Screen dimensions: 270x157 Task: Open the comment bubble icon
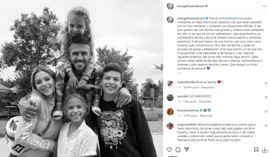(178, 150)
